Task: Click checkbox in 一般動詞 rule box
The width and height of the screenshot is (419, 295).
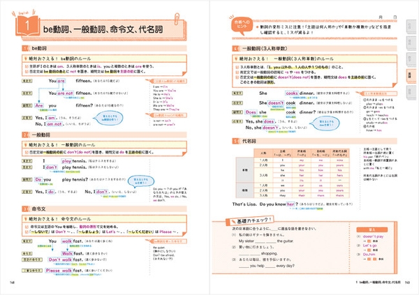Action: 27,152
